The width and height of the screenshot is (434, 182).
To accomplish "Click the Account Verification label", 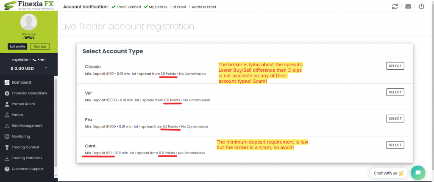I will (x=86, y=7).
